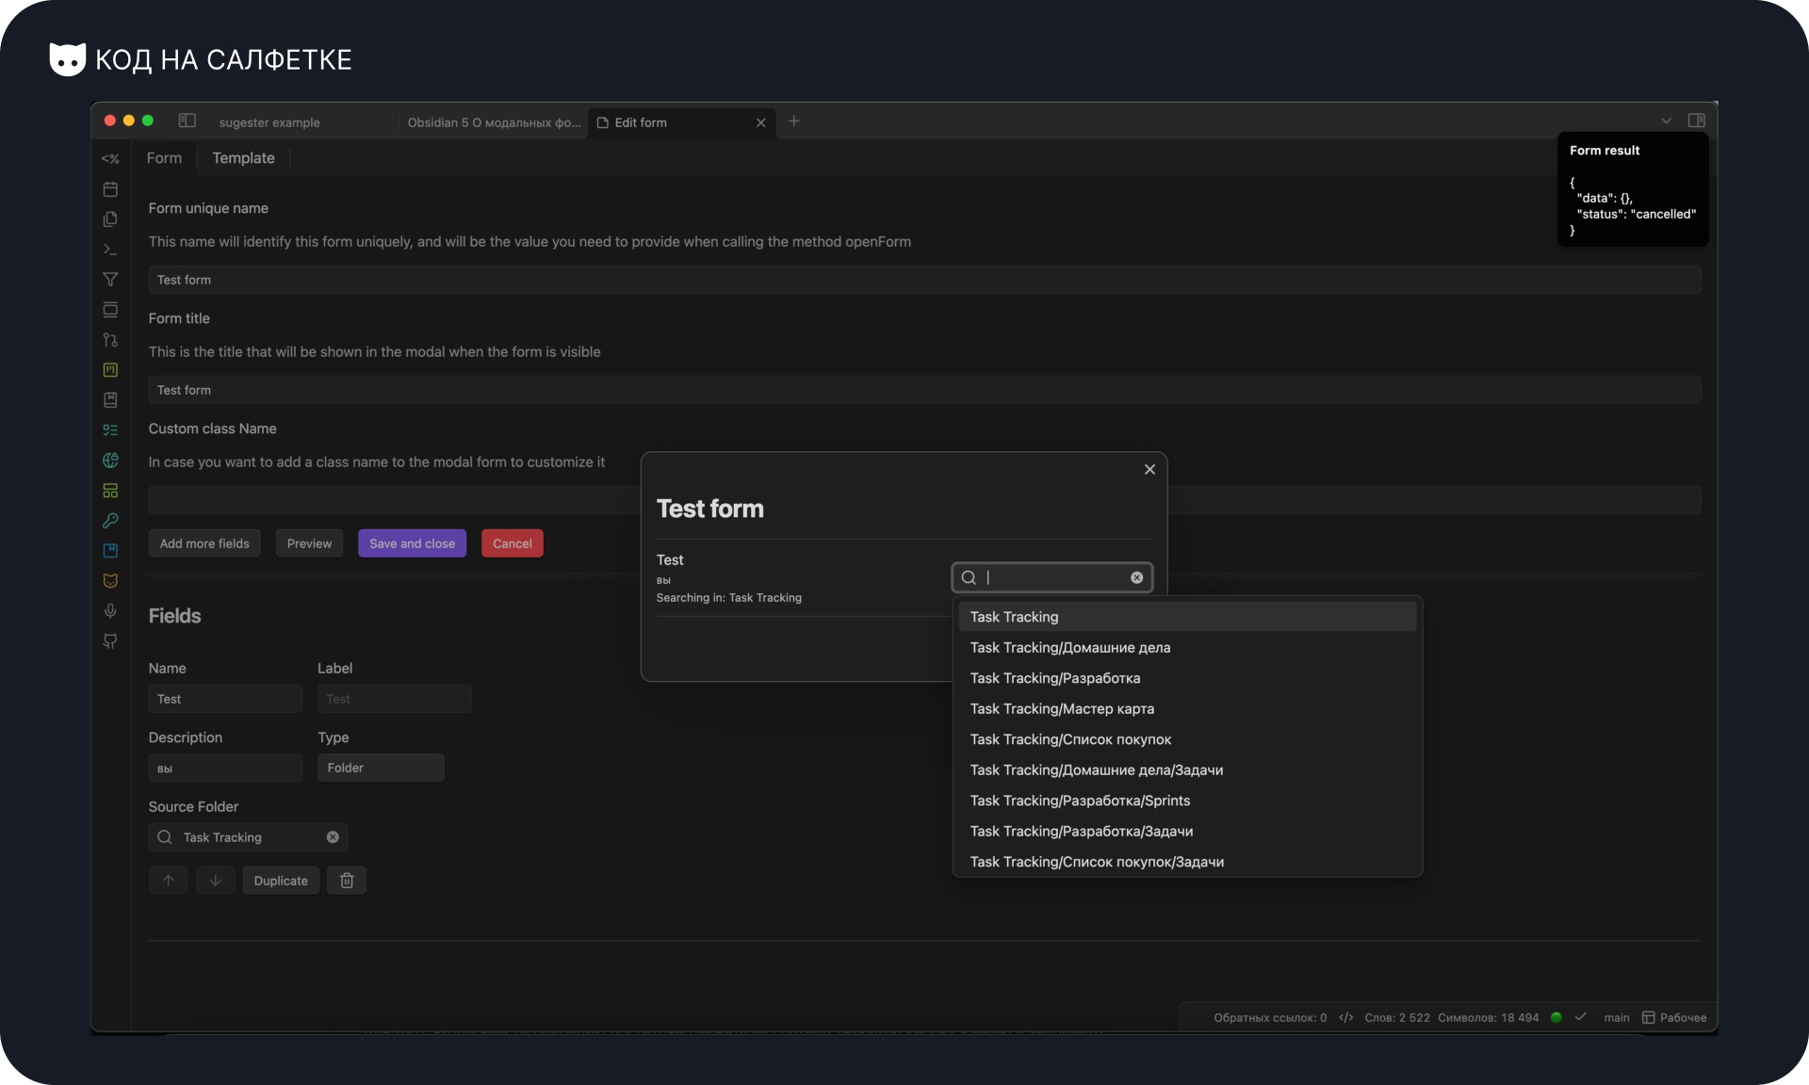Close the Test form modal

click(1149, 469)
